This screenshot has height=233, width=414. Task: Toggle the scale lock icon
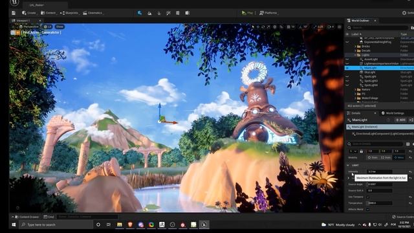coord(361,151)
